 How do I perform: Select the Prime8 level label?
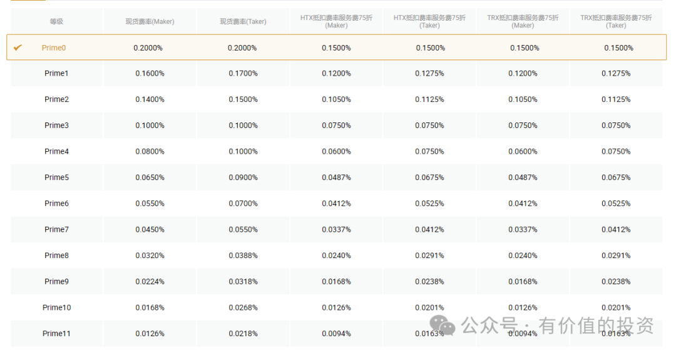point(56,256)
